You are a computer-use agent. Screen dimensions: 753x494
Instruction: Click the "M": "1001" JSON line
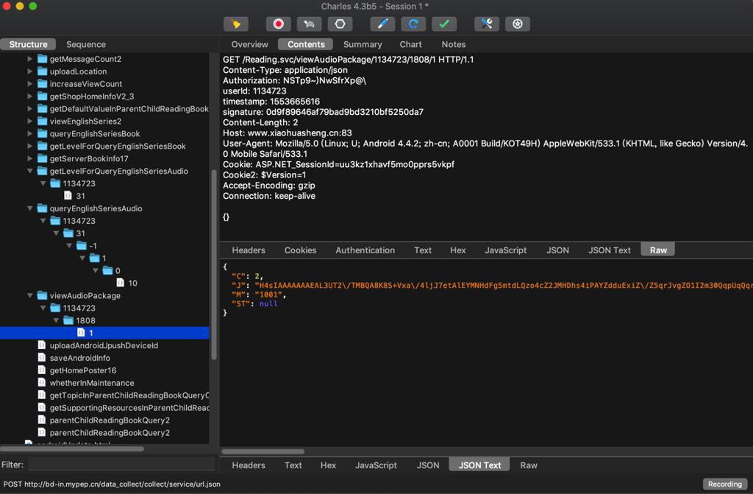coord(259,294)
